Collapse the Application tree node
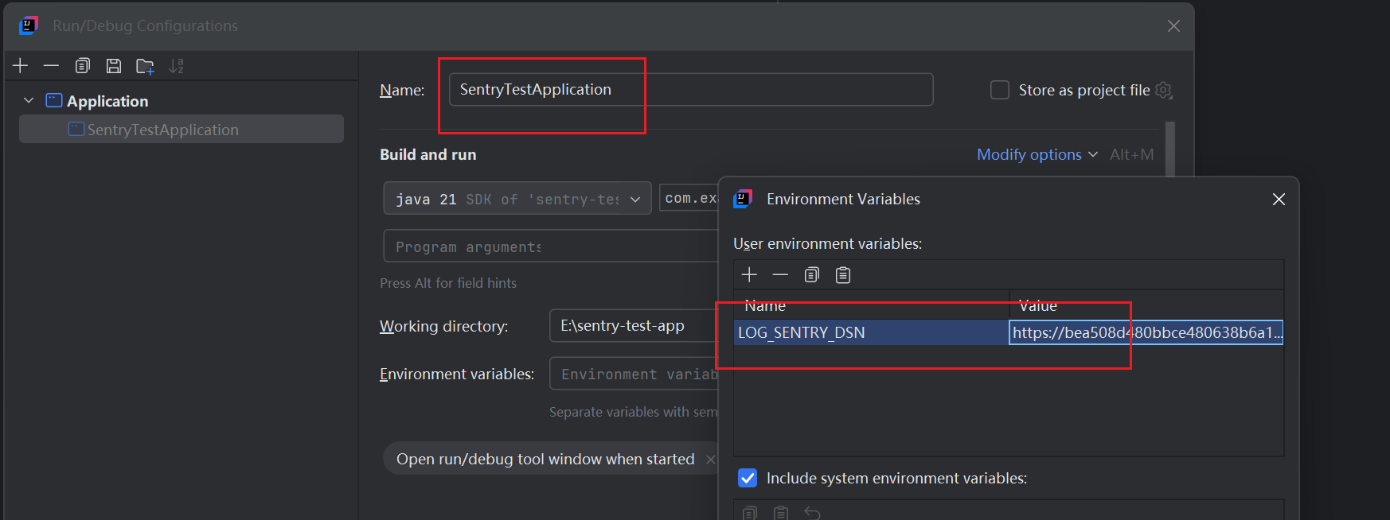 pyautogui.click(x=29, y=101)
